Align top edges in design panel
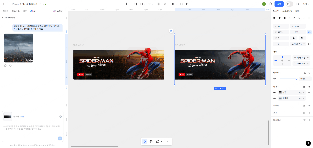 tap(289, 18)
